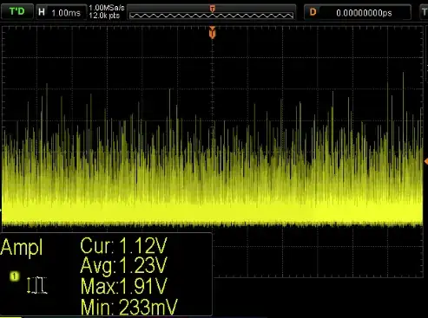
Task: Click the 1.00ms timebase value
Action: click(66, 13)
